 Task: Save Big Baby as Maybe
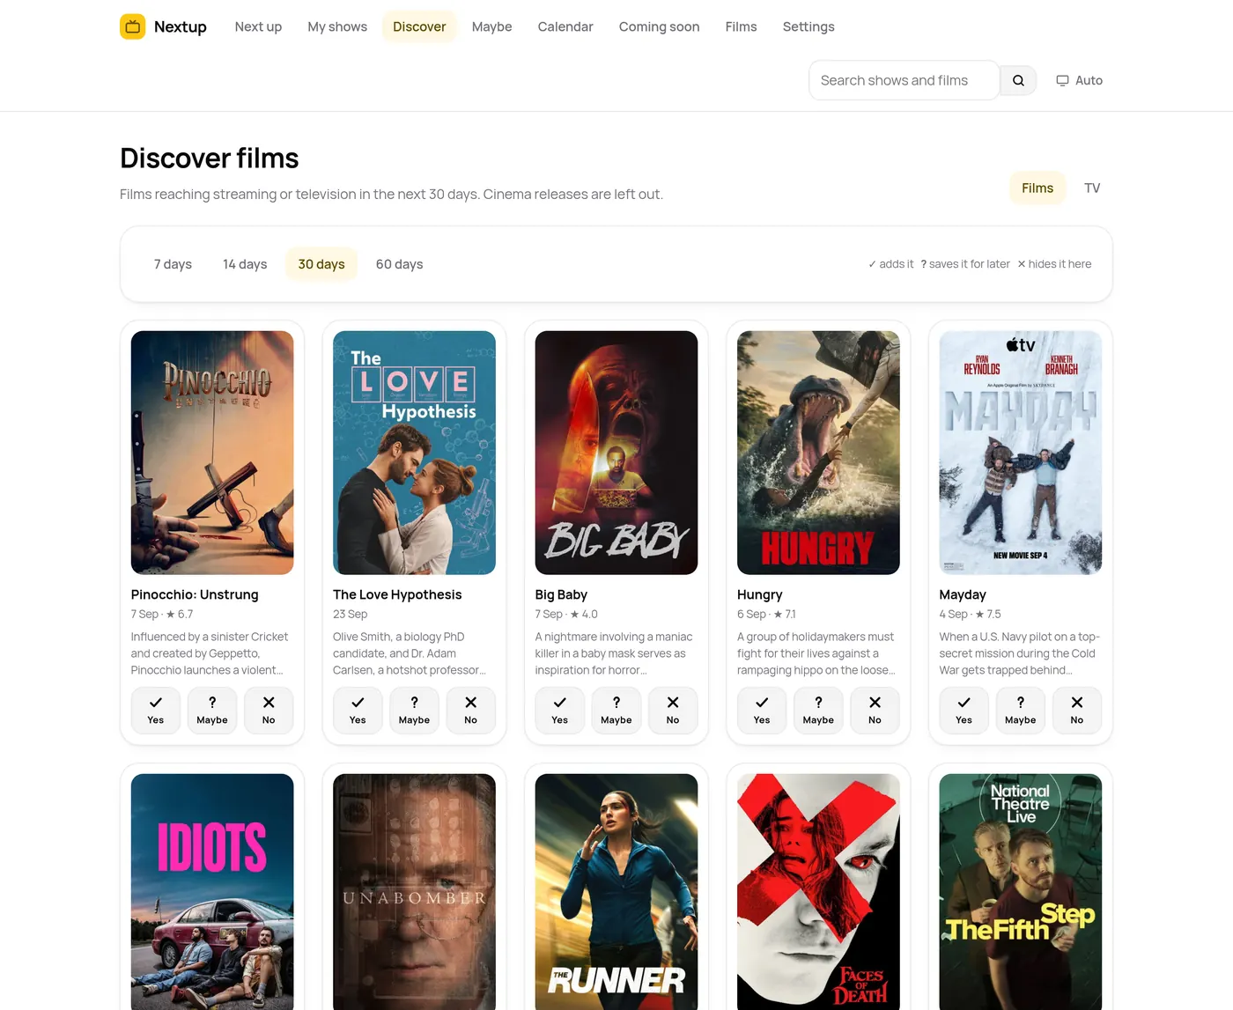click(x=616, y=711)
